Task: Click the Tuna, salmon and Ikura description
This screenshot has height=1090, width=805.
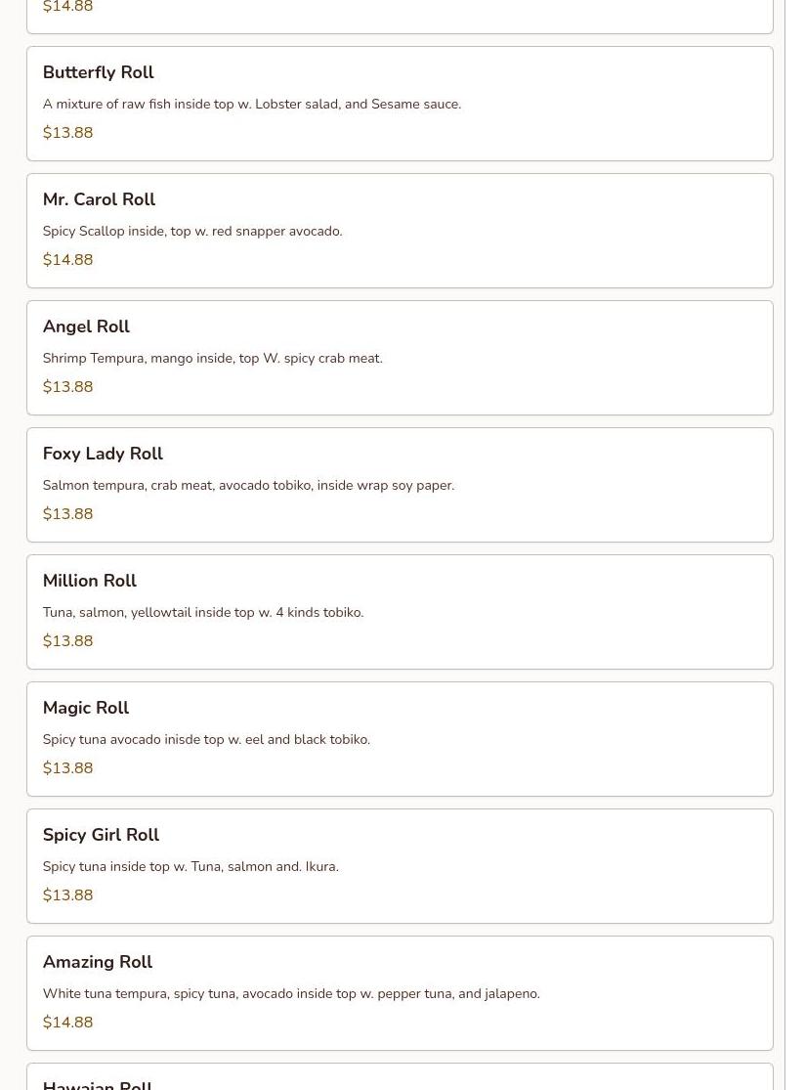Action: (191, 867)
